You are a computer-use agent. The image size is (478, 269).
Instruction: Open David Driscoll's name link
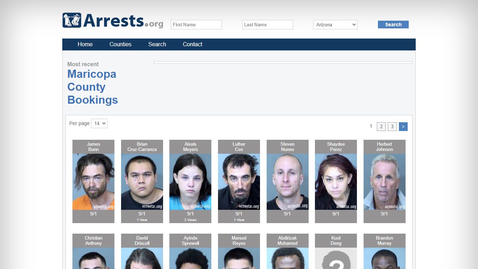[x=142, y=241]
